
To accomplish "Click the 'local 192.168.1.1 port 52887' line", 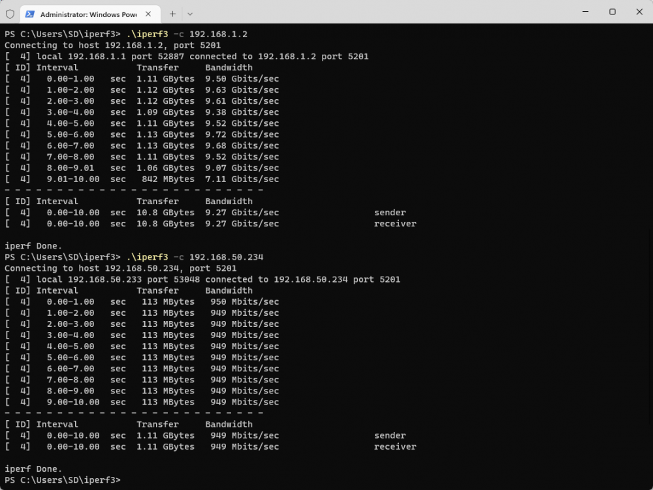I will [x=187, y=57].
